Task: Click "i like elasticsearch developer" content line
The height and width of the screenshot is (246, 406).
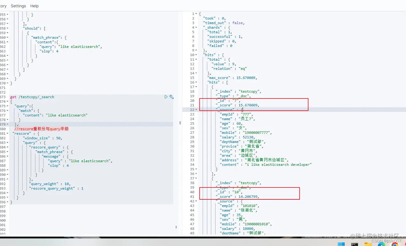Action: point(266,165)
